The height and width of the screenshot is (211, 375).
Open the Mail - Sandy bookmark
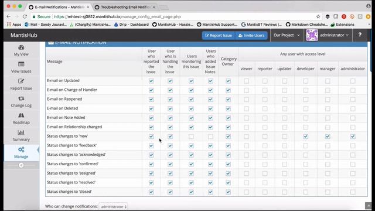(x=46, y=25)
